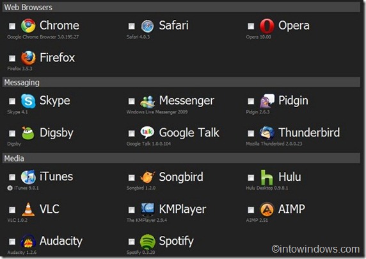Screen dimensions: 366x259
Task: Click the Pidgin bird icon
Action: [267, 101]
